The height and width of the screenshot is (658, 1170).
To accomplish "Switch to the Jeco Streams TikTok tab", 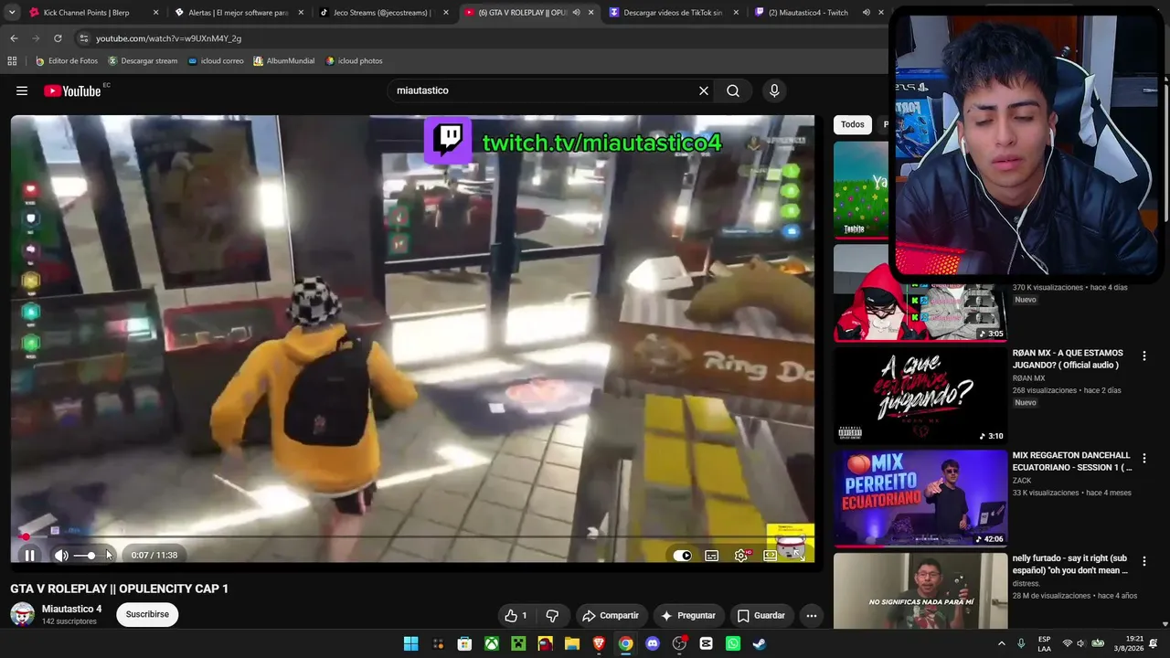I will pyautogui.click(x=382, y=13).
